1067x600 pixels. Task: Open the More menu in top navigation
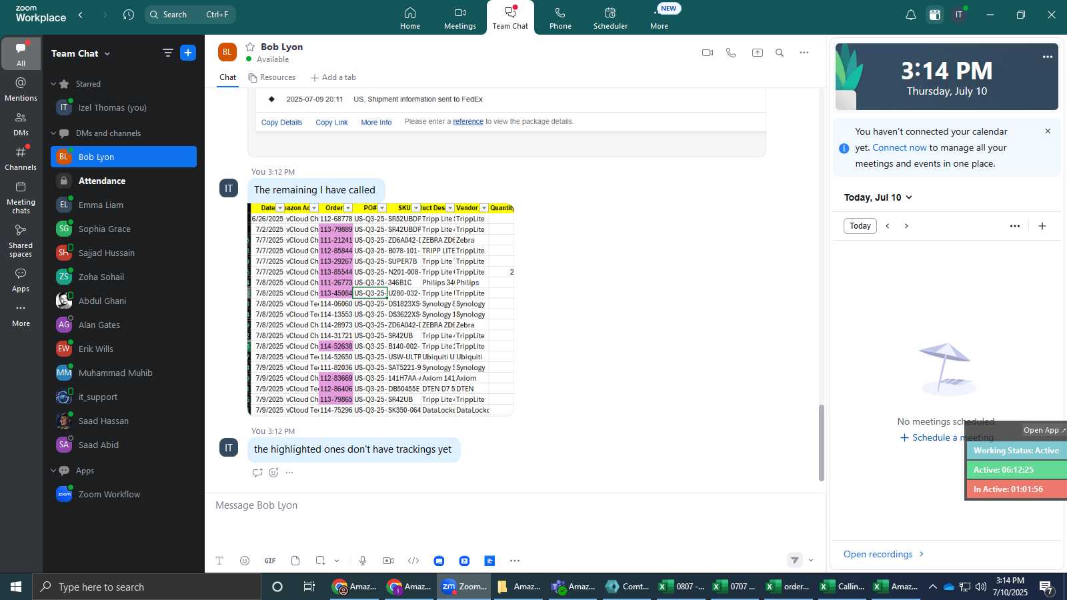click(660, 18)
